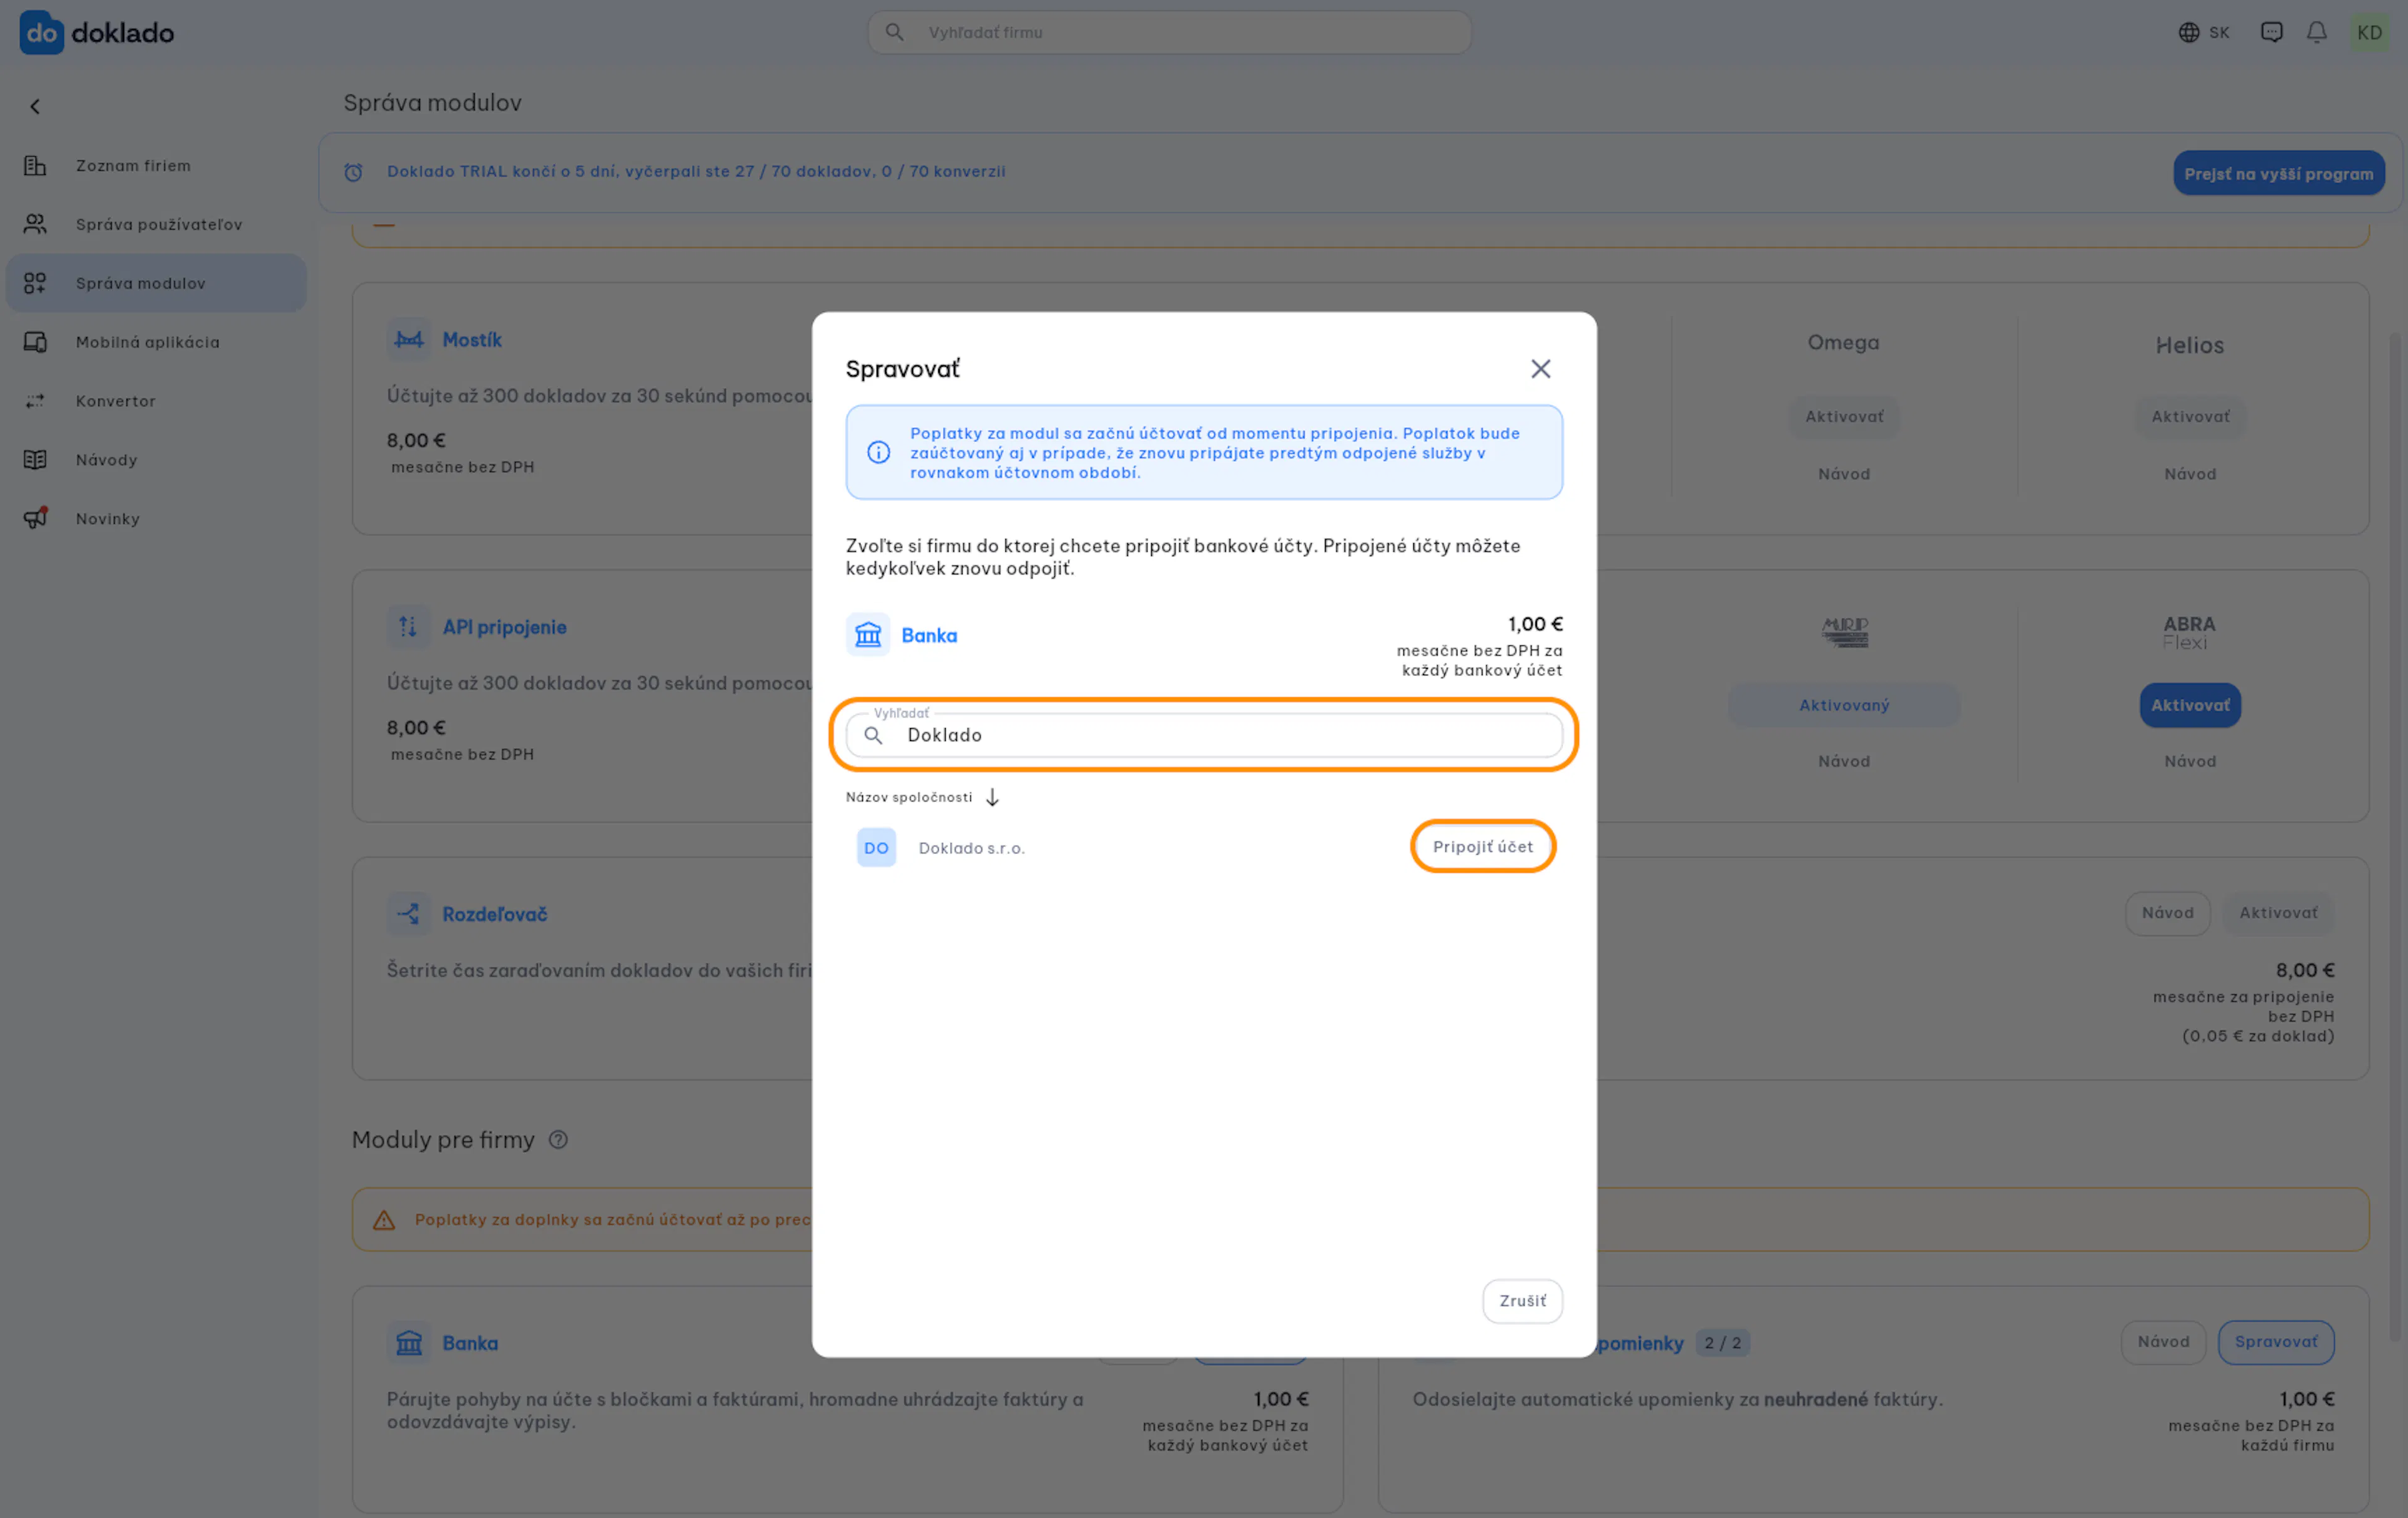Click Aktivovať under Omega
Viewport: 2408px width, 1518px height.
(1844, 416)
